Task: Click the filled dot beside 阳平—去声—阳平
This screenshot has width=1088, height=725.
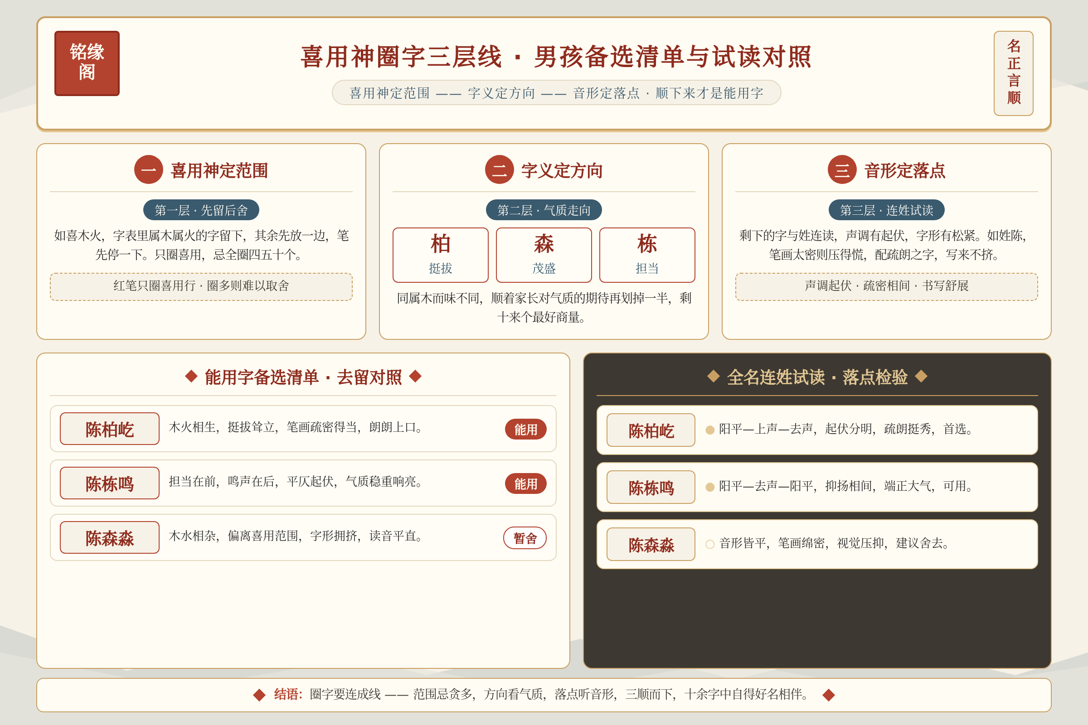Action: [x=710, y=487]
